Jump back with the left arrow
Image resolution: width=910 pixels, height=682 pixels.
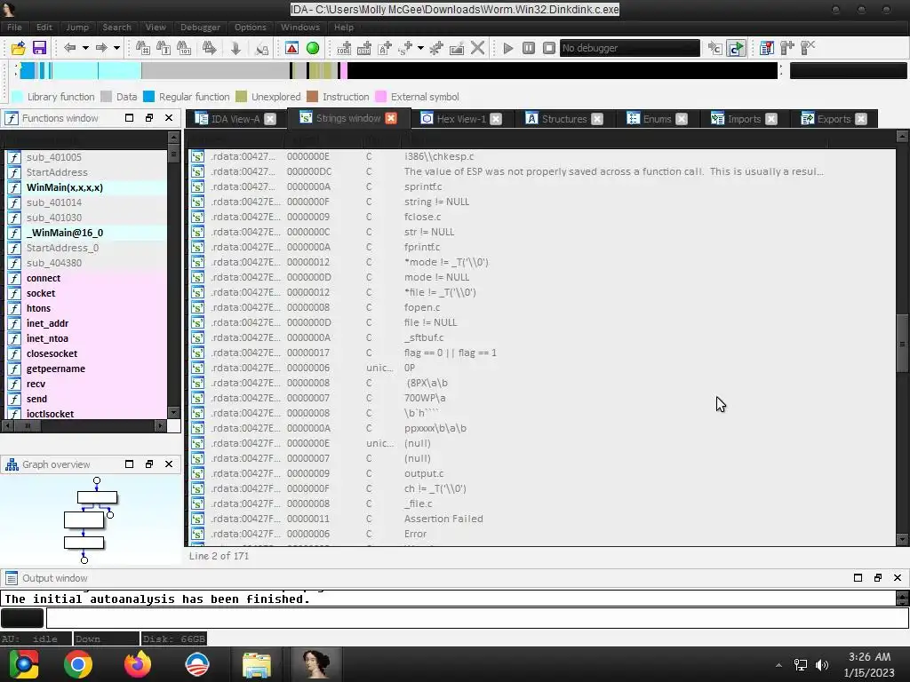click(x=69, y=48)
